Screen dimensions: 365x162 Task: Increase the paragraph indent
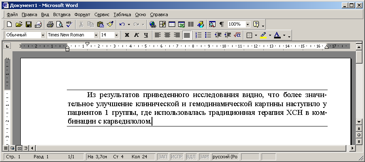pos(228,35)
